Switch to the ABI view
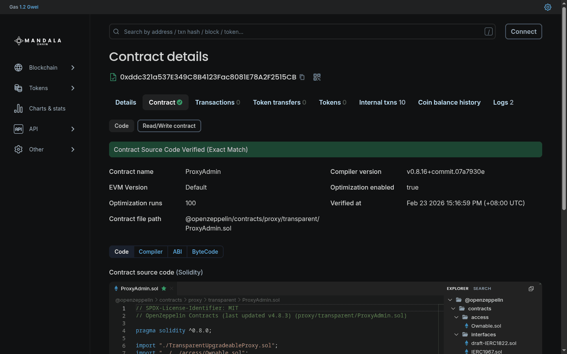This screenshot has height=354, width=567. [177, 252]
